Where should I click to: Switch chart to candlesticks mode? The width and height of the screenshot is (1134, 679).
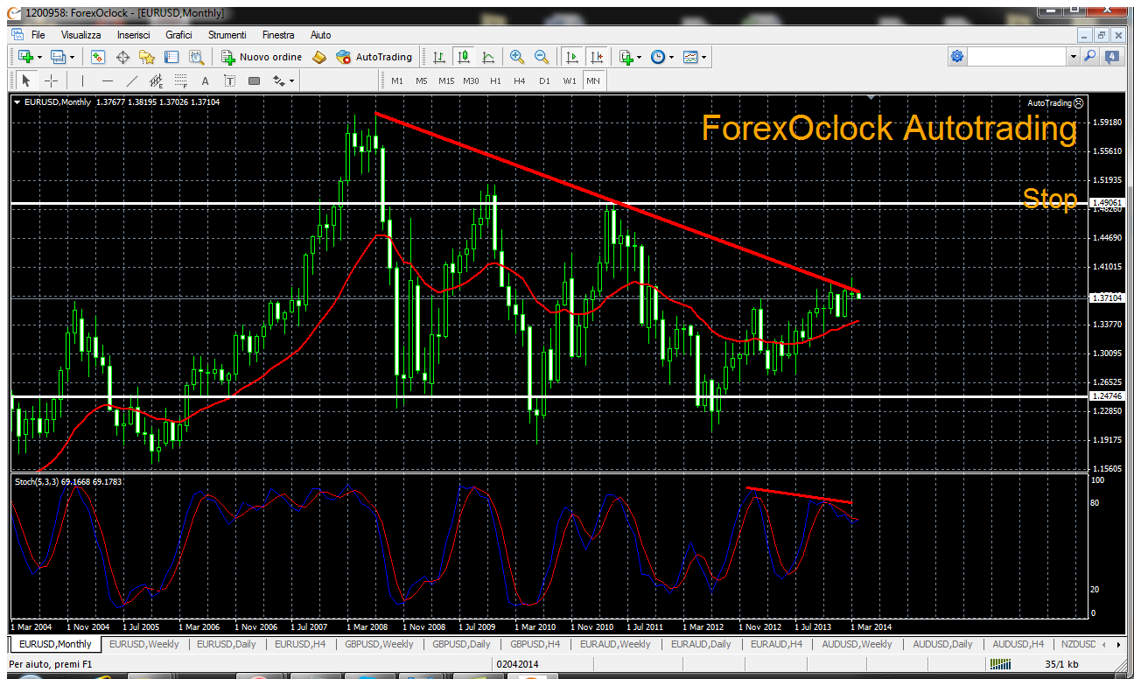pyautogui.click(x=464, y=57)
